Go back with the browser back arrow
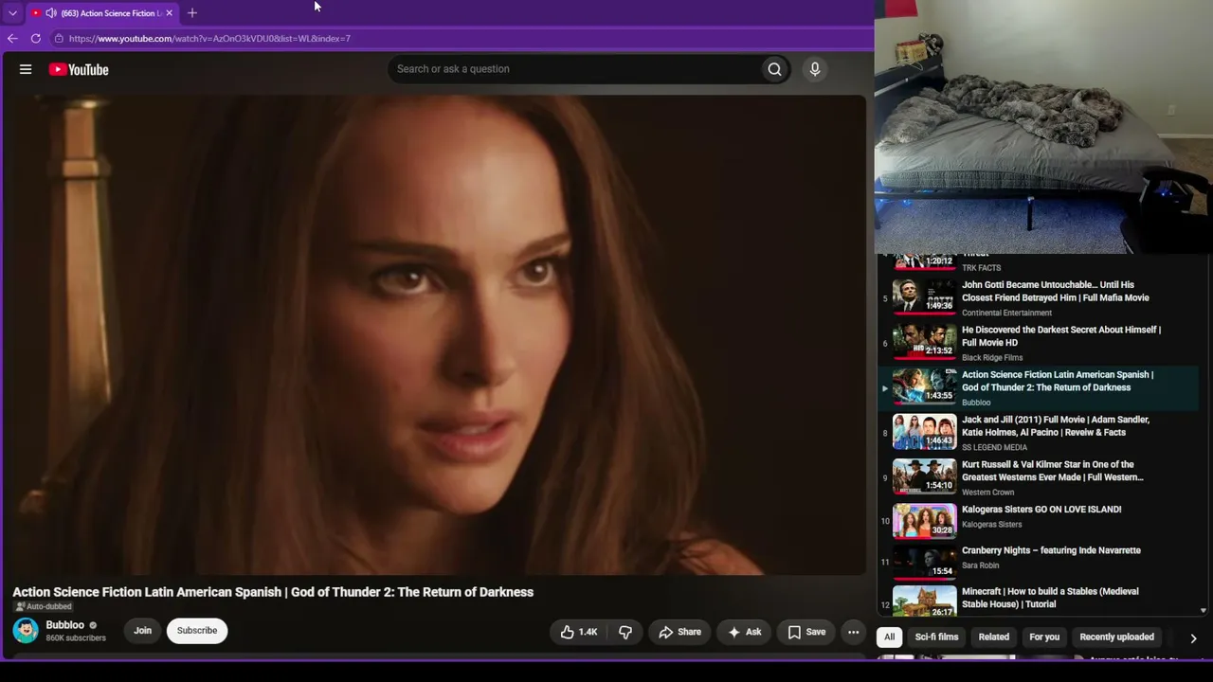 click(x=12, y=39)
